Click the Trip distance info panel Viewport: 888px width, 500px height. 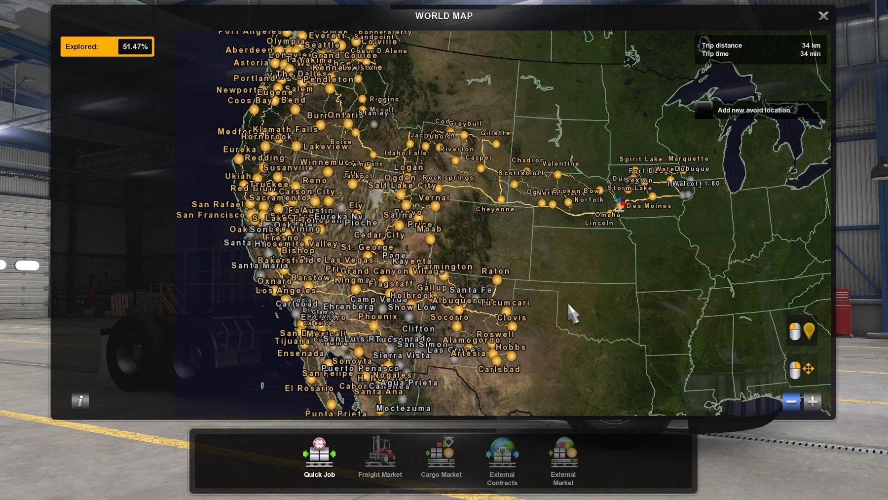coord(760,49)
